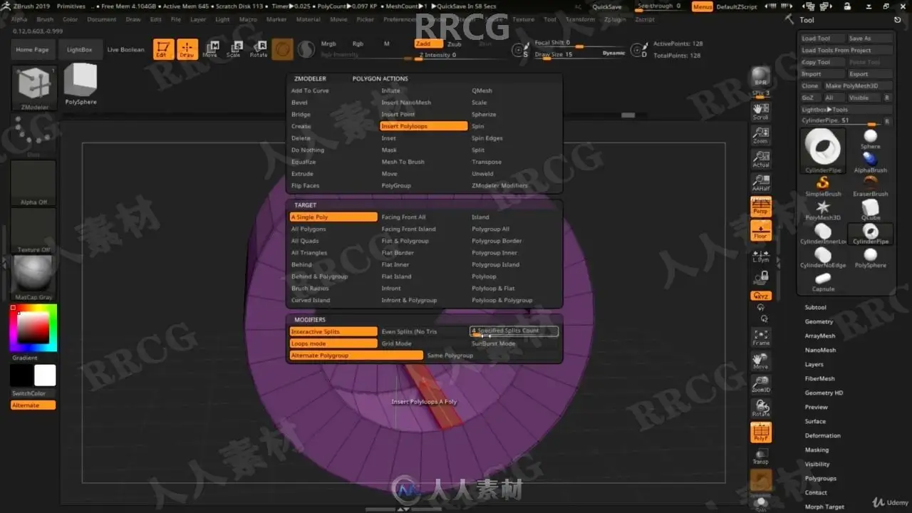Toggle Persp perspective view
The width and height of the screenshot is (912, 513).
click(x=761, y=206)
